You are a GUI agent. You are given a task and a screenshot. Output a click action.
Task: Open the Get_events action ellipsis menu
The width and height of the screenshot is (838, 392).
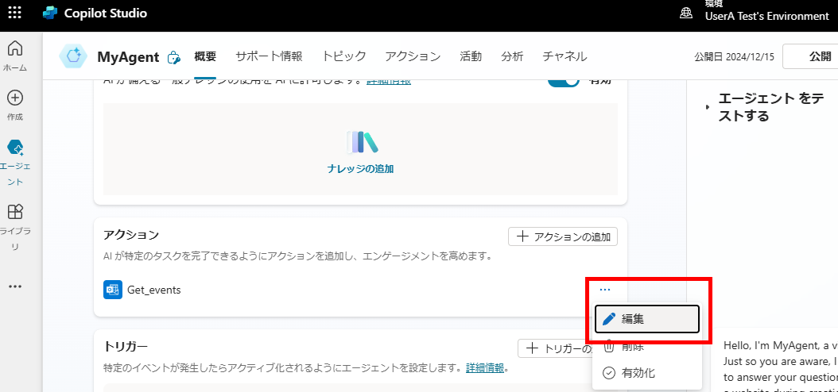pyautogui.click(x=605, y=290)
